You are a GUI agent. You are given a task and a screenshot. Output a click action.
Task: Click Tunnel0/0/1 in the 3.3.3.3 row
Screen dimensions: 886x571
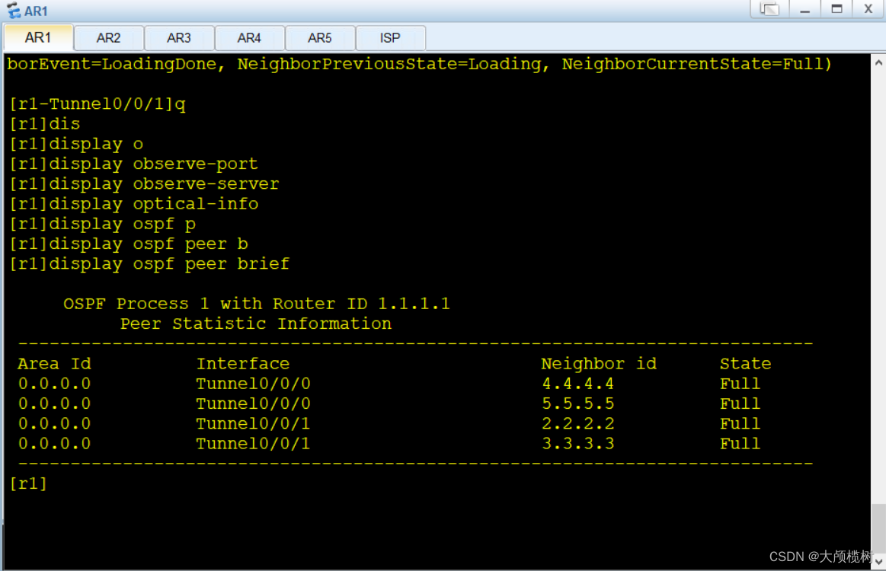253,443
